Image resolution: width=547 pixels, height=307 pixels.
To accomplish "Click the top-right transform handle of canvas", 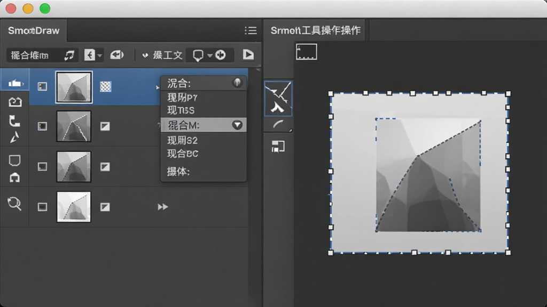I will 508,94.
